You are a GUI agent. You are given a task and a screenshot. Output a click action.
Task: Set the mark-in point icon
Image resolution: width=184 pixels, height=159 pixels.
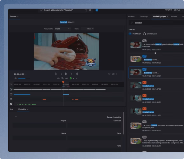(58, 78)
